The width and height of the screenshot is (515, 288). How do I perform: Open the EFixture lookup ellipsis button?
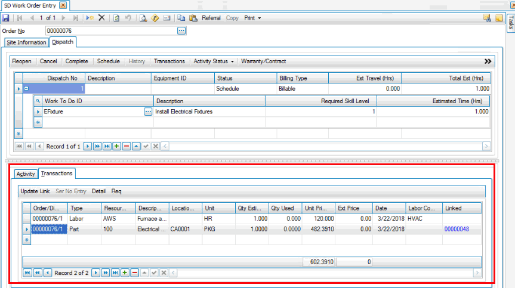tap(148, 112)
